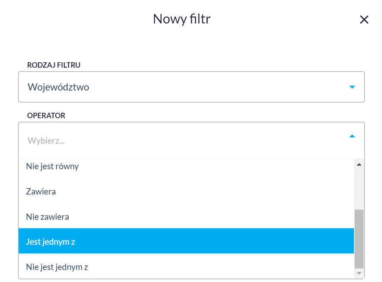Click the gray scrollbar thumb
The height and width of the screenshot is (282, 382).
tap(359, 239)
